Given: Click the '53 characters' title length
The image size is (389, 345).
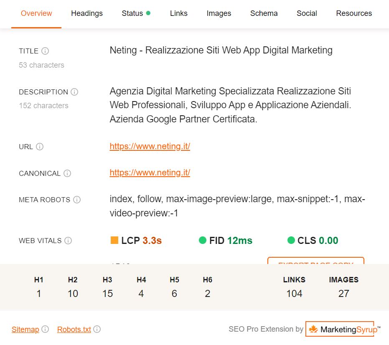Looking at the screenshot, I should pos(41,65).
